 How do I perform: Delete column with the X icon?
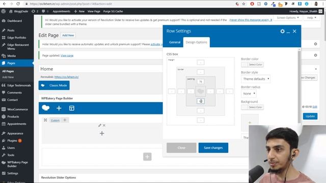104,126
